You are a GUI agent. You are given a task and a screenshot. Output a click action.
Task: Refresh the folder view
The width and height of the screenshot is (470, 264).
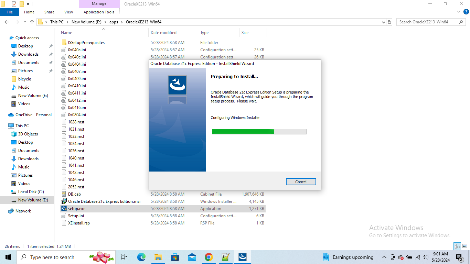389,22
